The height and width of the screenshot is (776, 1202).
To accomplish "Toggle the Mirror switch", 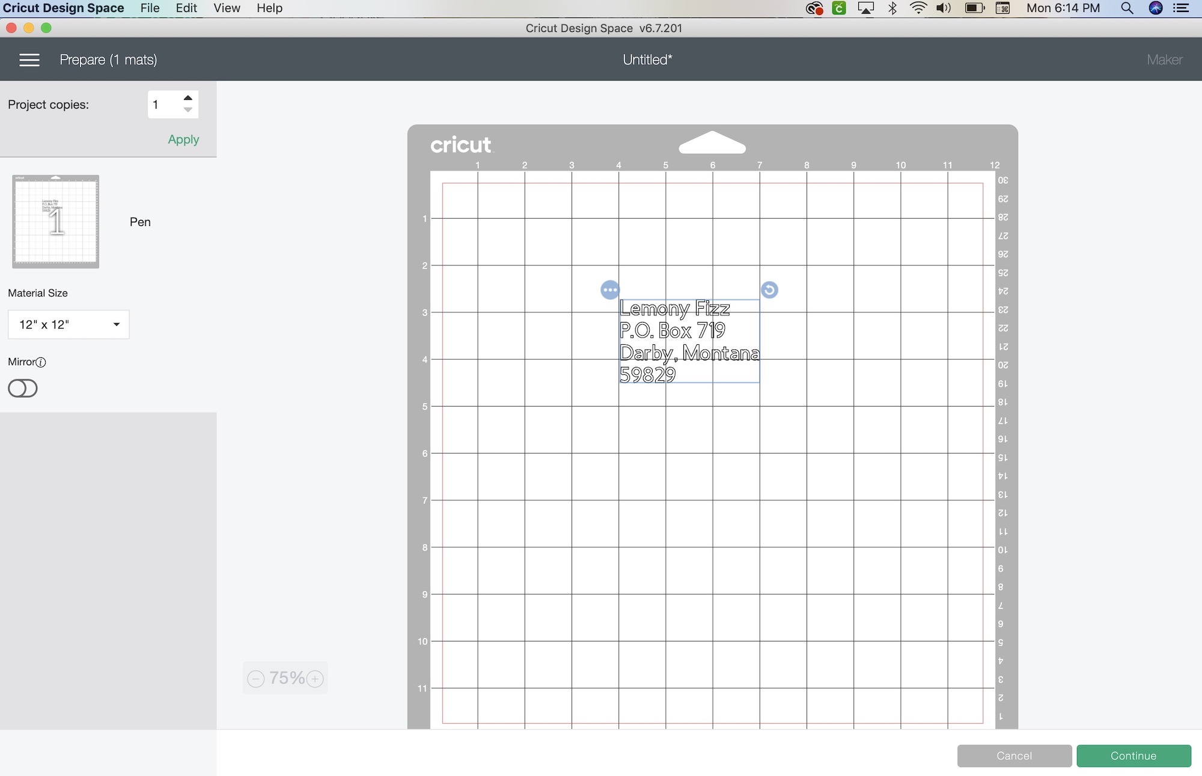I will [x=23, y=389].
